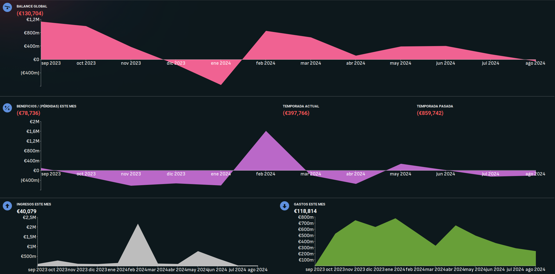
Task: Click feb 2024 label in balance chart
Action: [266, 63]
